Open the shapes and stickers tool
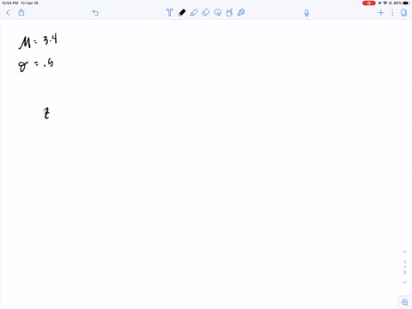The width and height of the screenshot is (412, 309). (229, 13)
